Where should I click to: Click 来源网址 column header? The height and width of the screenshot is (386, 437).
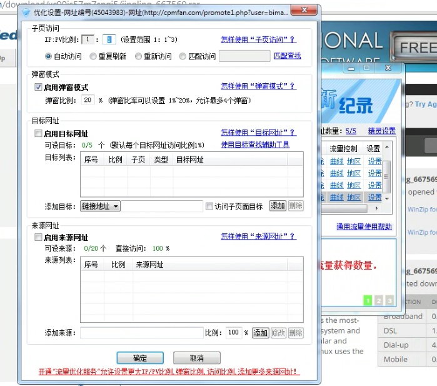tap(210, 265)
